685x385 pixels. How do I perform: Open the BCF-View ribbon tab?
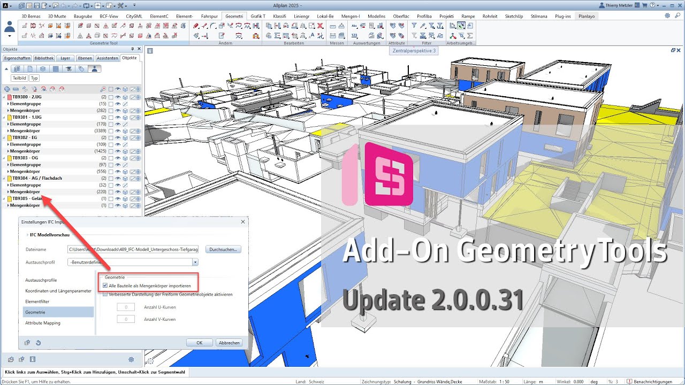(x=109, y=16)
